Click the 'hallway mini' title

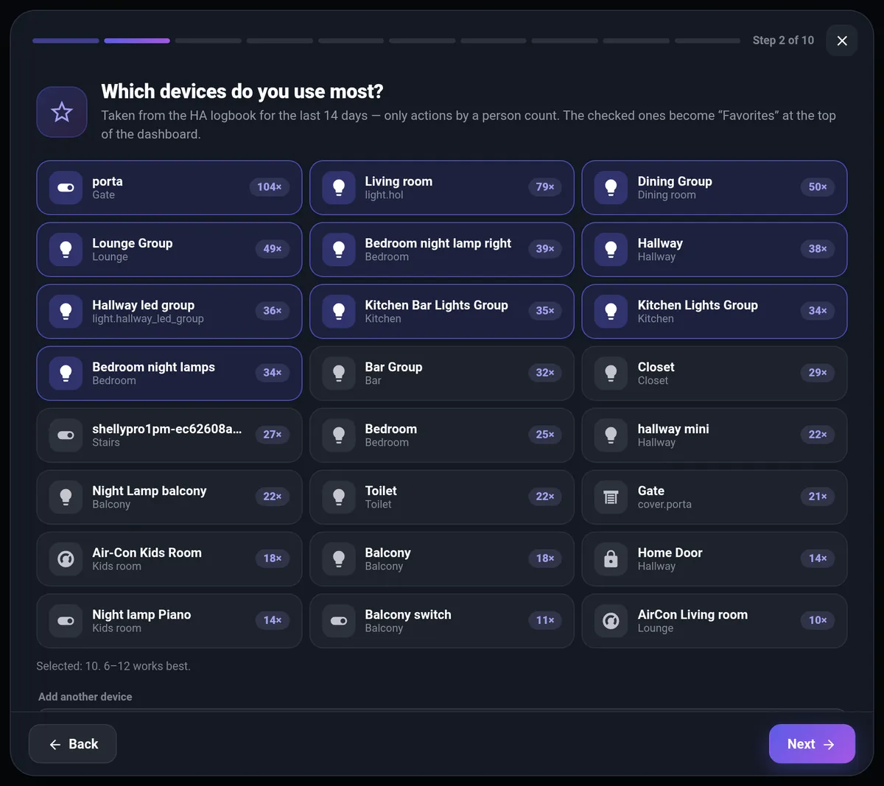point(673,429)
